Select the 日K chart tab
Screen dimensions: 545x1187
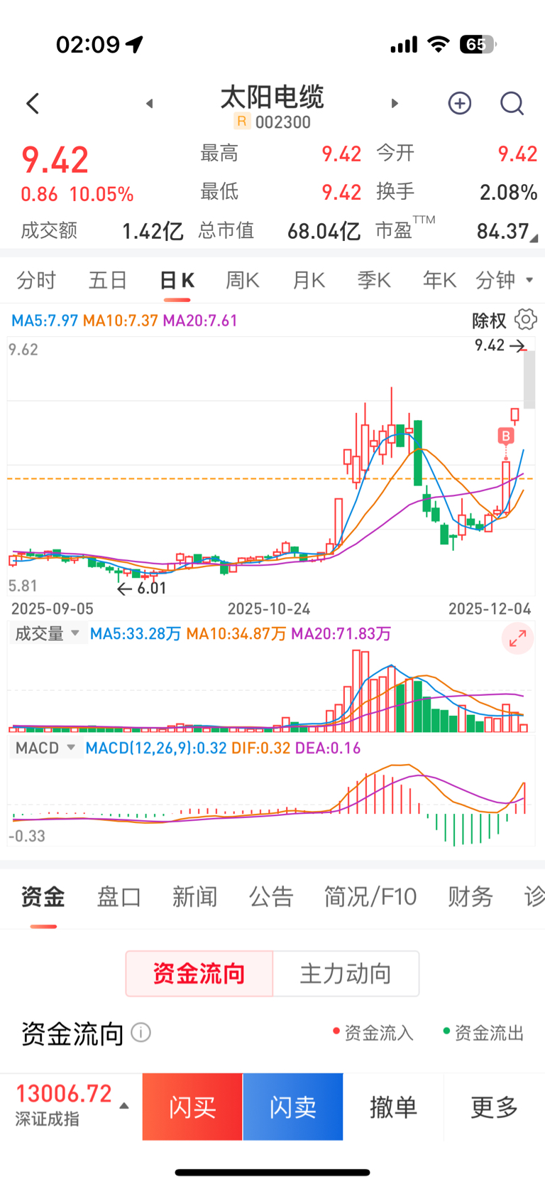tap(177, 280)
